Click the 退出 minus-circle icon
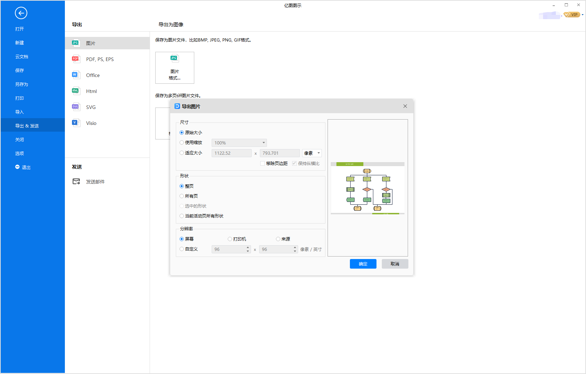Image resolution: width=586 pixels, height=374 pixels. click(17, 167)
